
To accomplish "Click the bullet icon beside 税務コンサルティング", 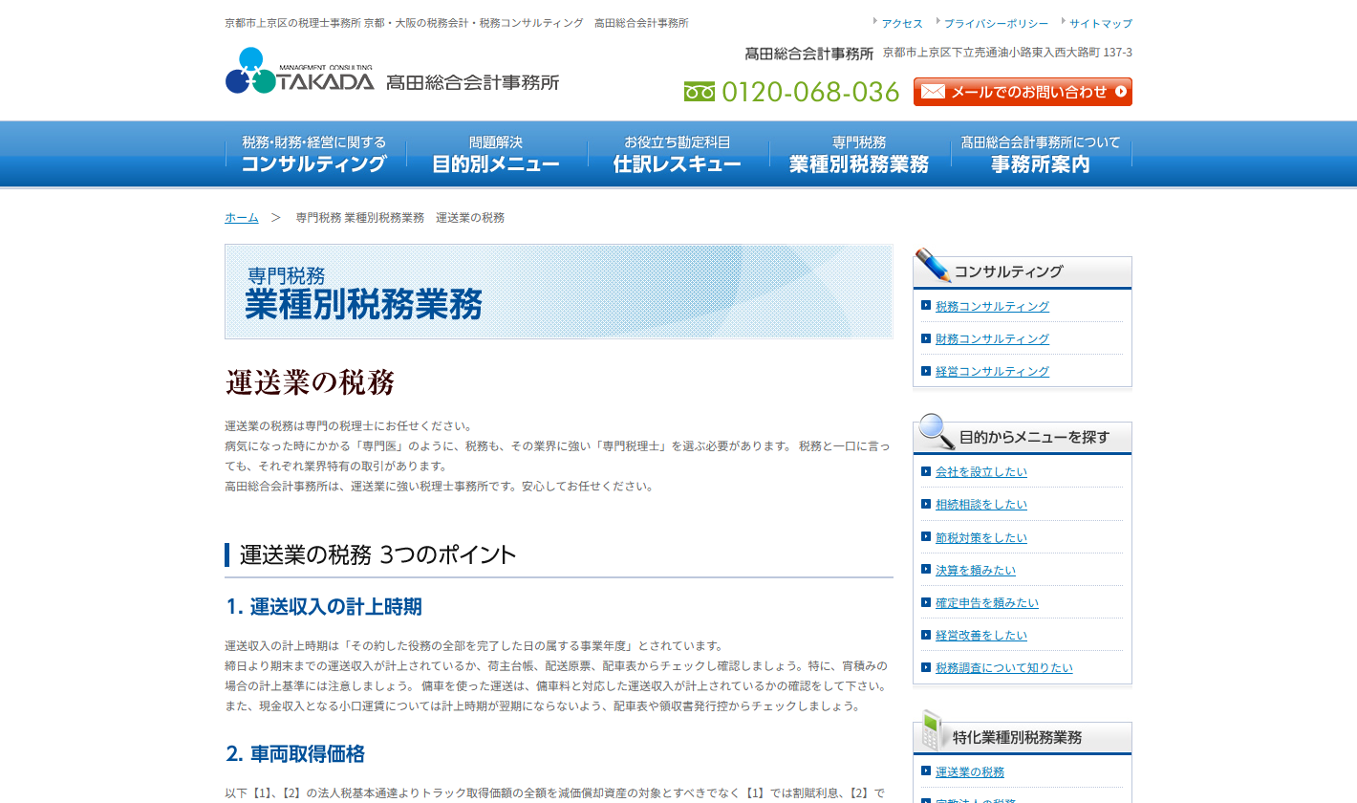I will [926, 305].
